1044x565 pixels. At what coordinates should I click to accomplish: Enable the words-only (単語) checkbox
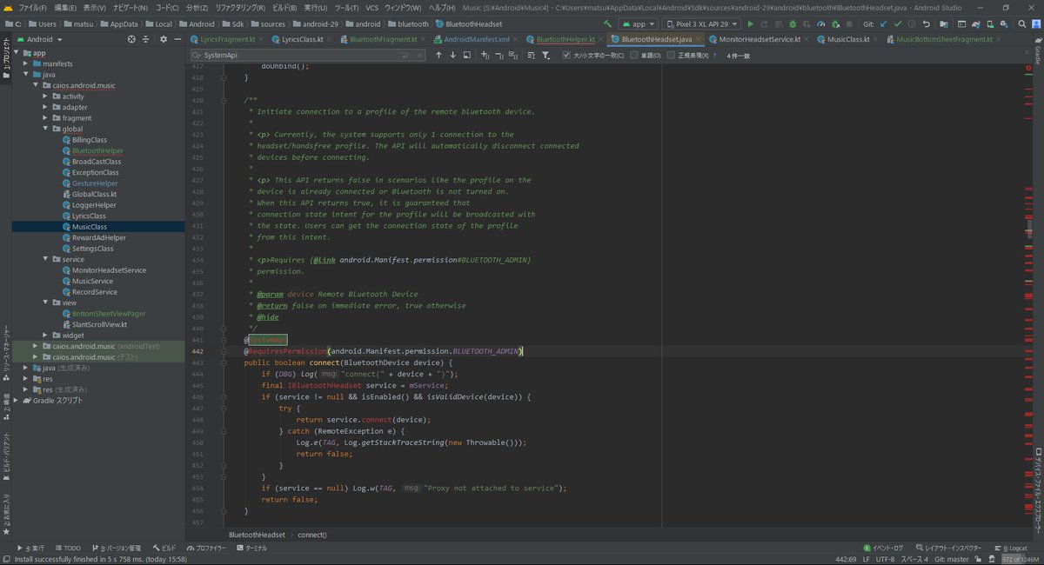click(x=634, y=55)
